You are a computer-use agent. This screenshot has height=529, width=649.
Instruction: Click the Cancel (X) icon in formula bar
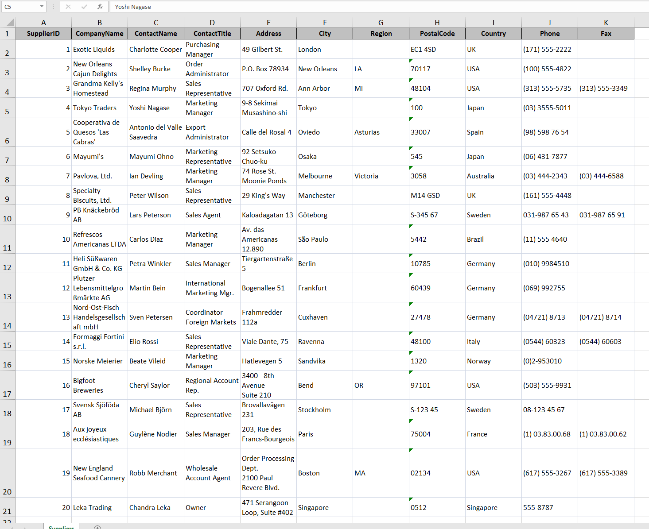[x=68, y=7]
